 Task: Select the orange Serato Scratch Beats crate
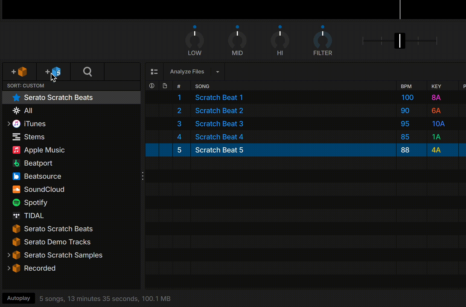point(71,229)
